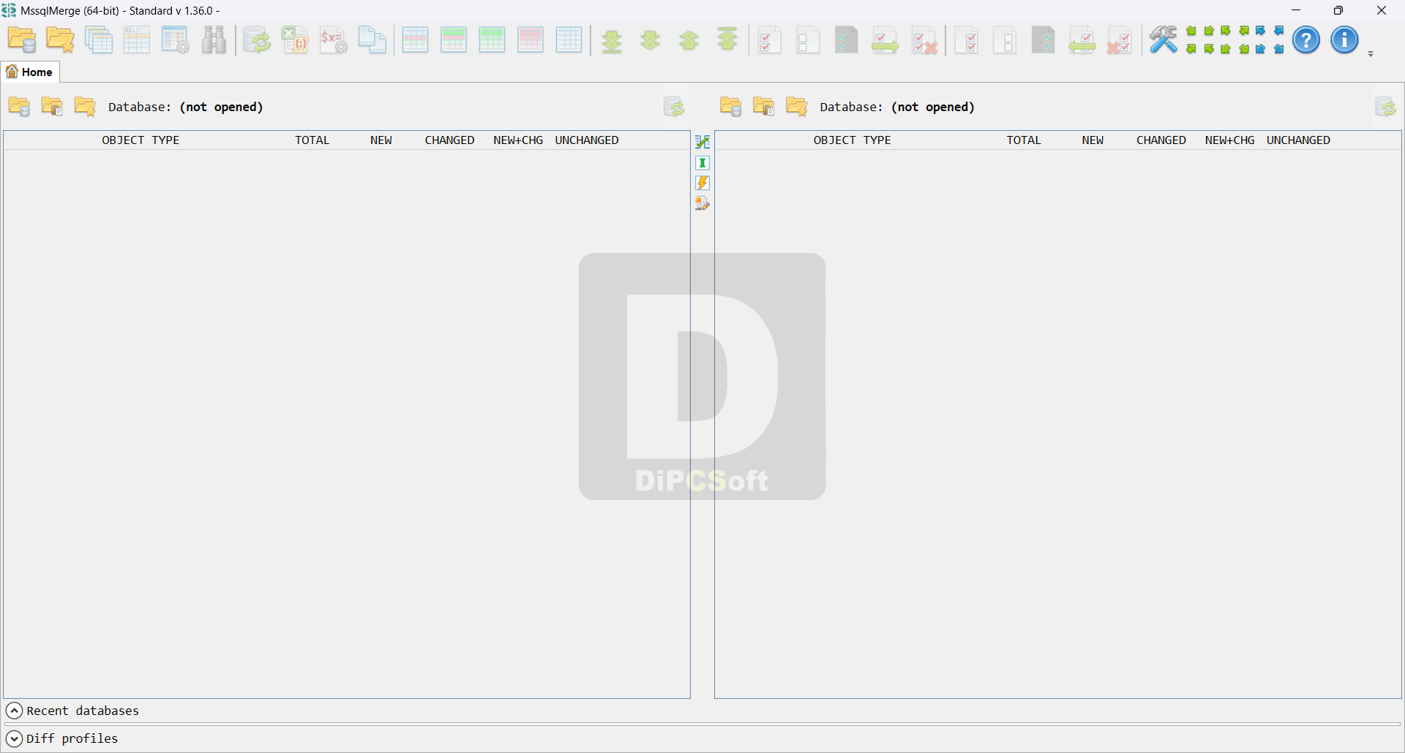
Task: Click the Excel script export icon
Action: pos(295,40)
